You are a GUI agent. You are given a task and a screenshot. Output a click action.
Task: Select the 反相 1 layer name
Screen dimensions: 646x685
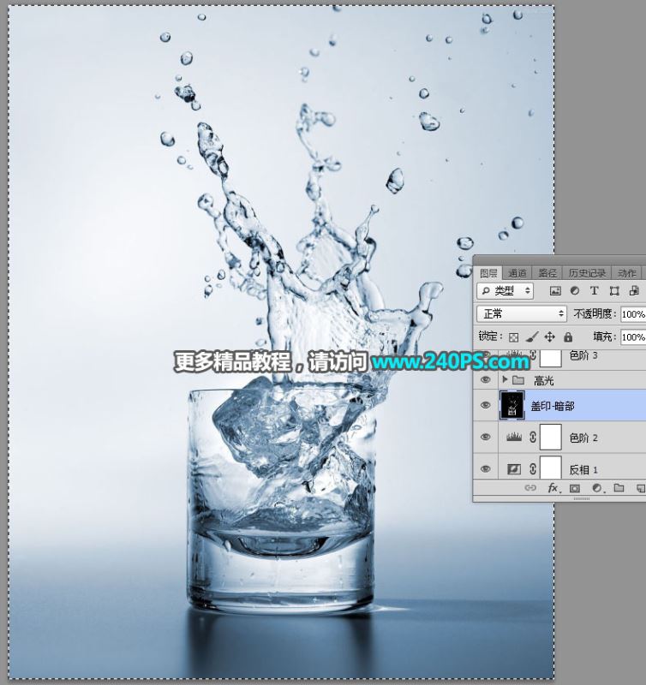coord(583,470)
